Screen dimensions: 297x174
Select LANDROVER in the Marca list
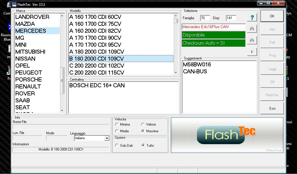(37, 17)
